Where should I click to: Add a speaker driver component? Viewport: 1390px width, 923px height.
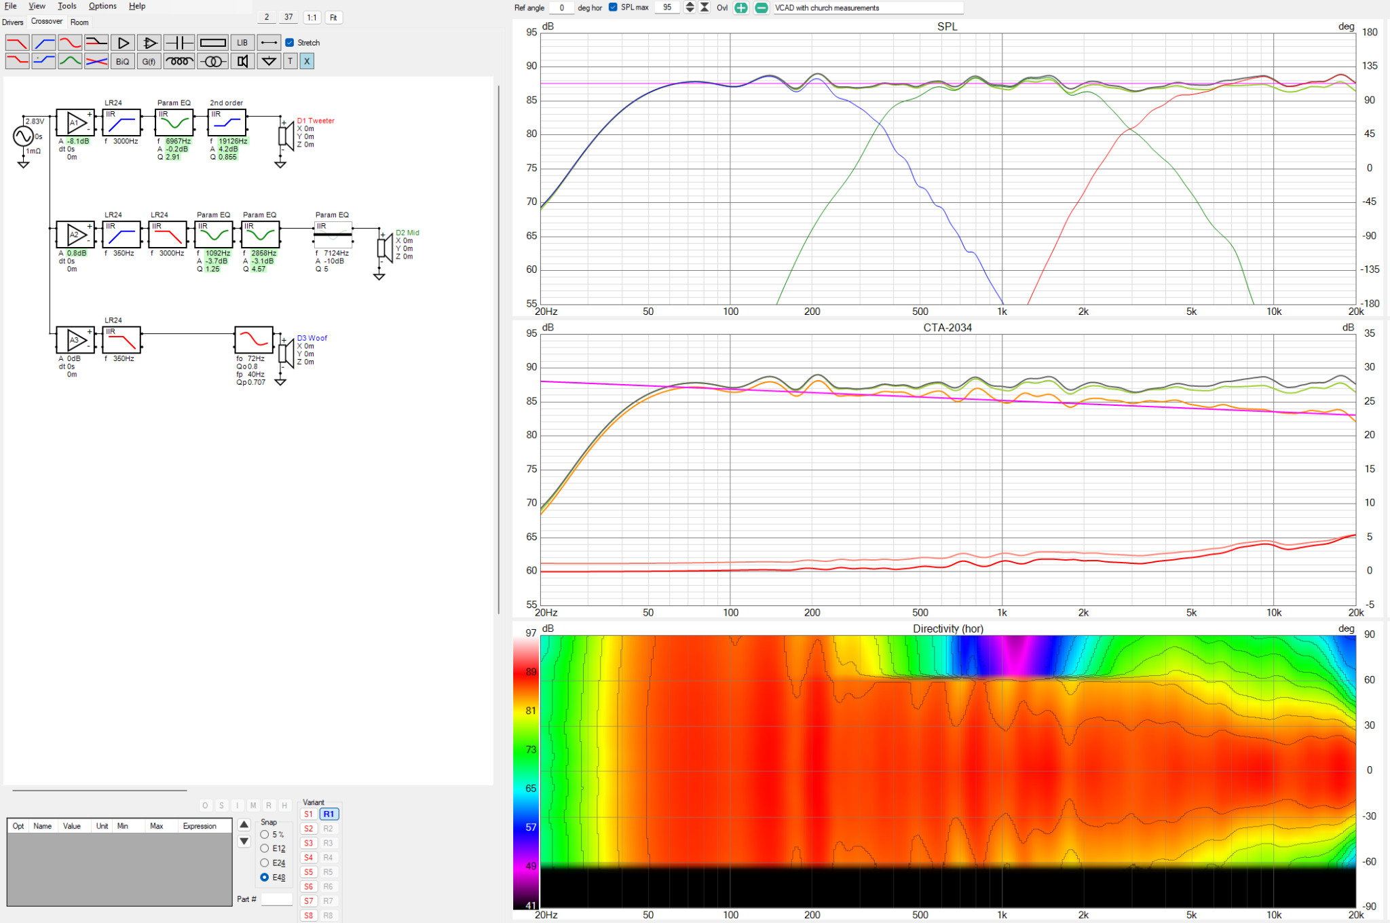coord(242,61)
